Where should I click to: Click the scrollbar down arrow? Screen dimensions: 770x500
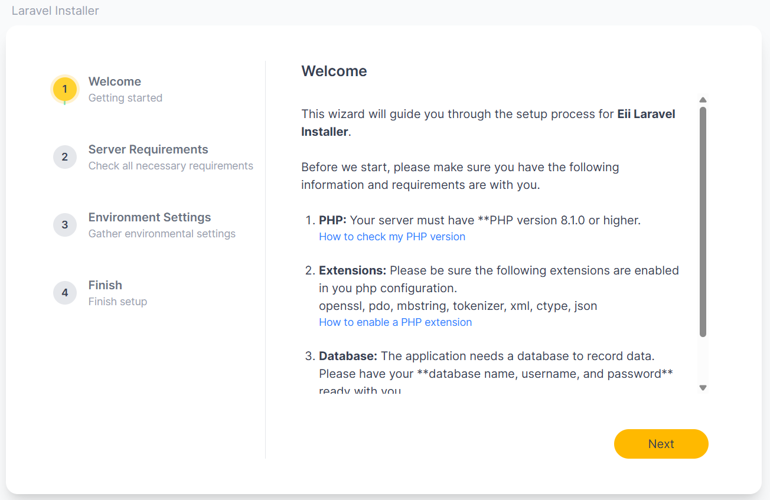703,388
